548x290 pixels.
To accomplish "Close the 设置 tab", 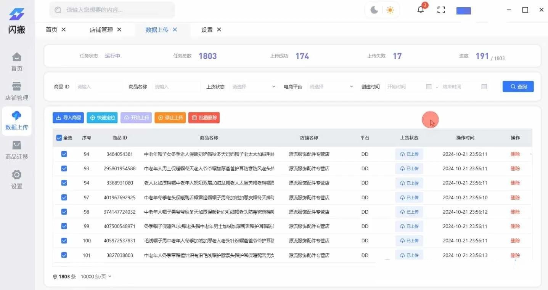I will [219, 29].
